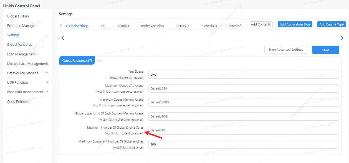Open the LINKISCLI tab
349x163 pixels.
183,26
